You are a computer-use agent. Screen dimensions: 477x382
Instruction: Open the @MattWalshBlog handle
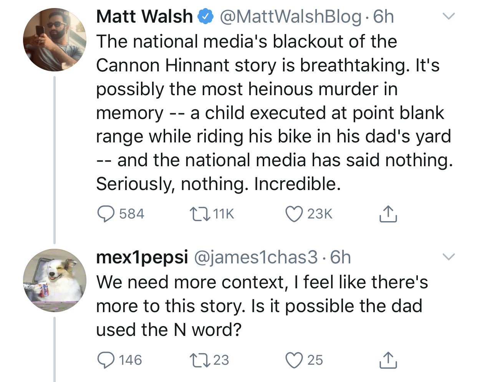pyautogui.click(x=290, y=17)
